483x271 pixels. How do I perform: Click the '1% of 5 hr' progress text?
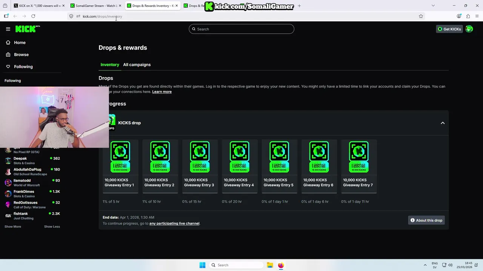(x=111, y=202)
